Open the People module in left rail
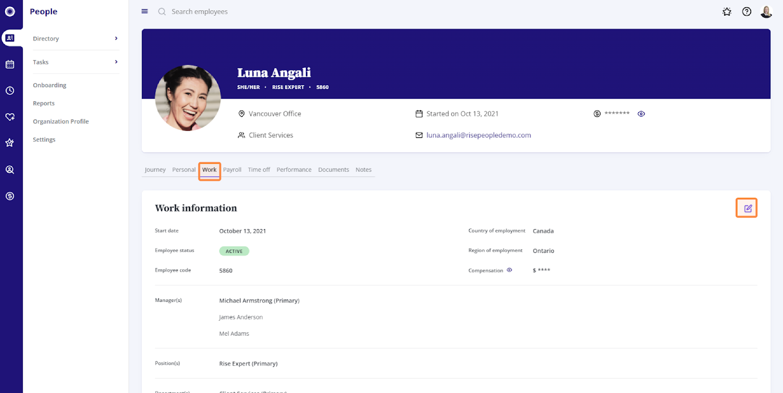This screenshot has height=393, width=783. [10, 38]
